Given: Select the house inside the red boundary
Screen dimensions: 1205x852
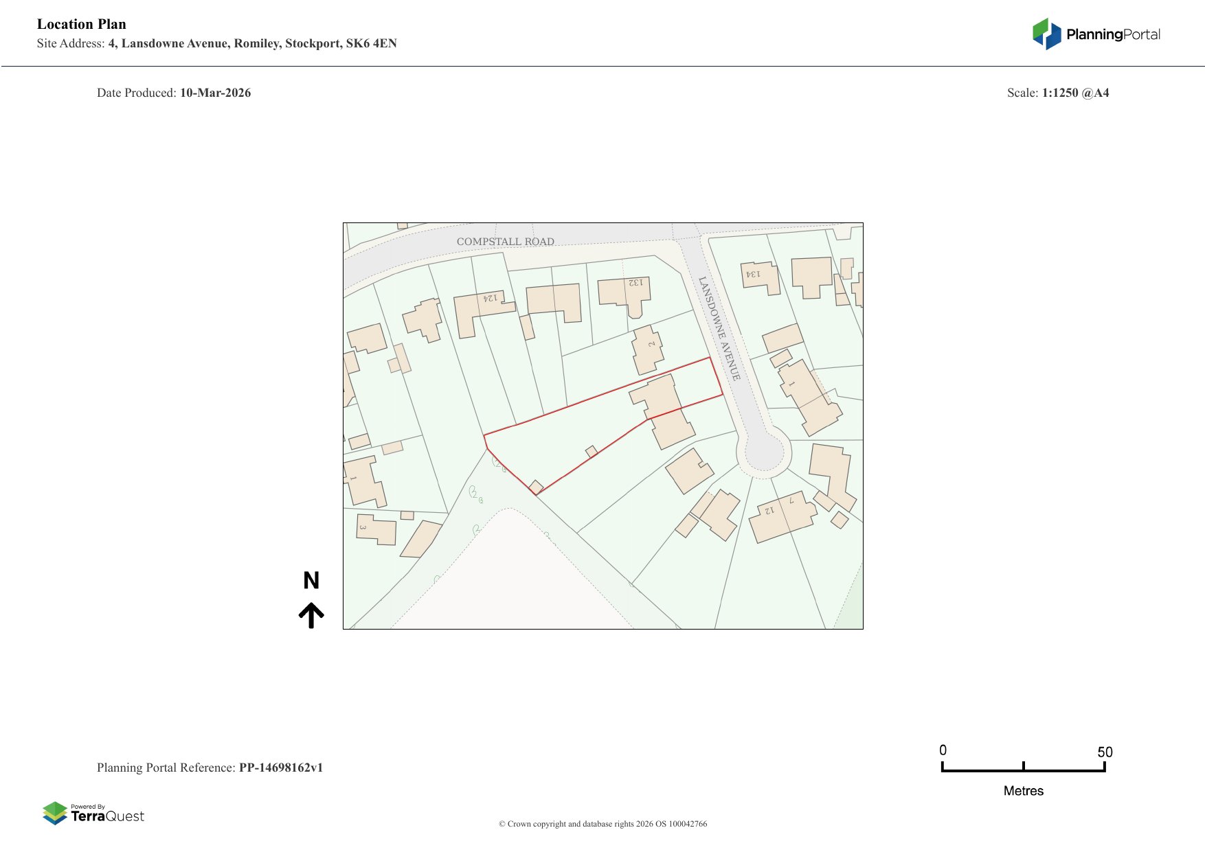Looking at the screenshot, I should point(656,396).
